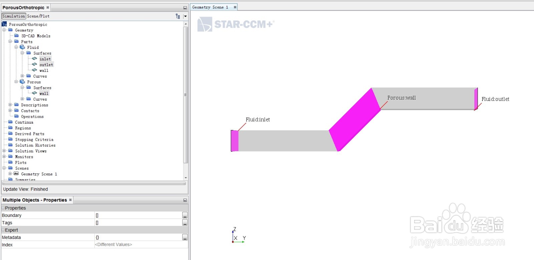Click the Fluid part cube icon
The width and height of the screenshot is (534, 260).
[x=22, y=47]
